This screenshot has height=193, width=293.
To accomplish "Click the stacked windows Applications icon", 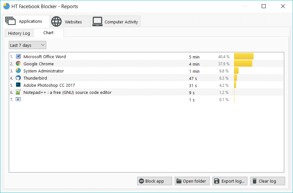I will pos(10,21).
